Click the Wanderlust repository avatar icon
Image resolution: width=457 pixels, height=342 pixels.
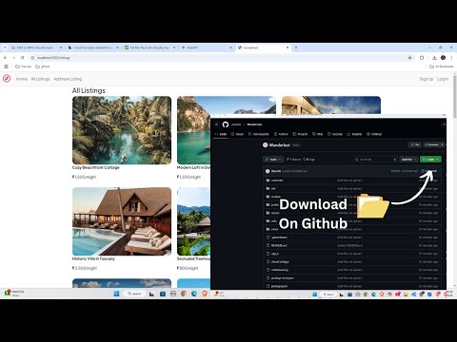(x=266, y=145)
